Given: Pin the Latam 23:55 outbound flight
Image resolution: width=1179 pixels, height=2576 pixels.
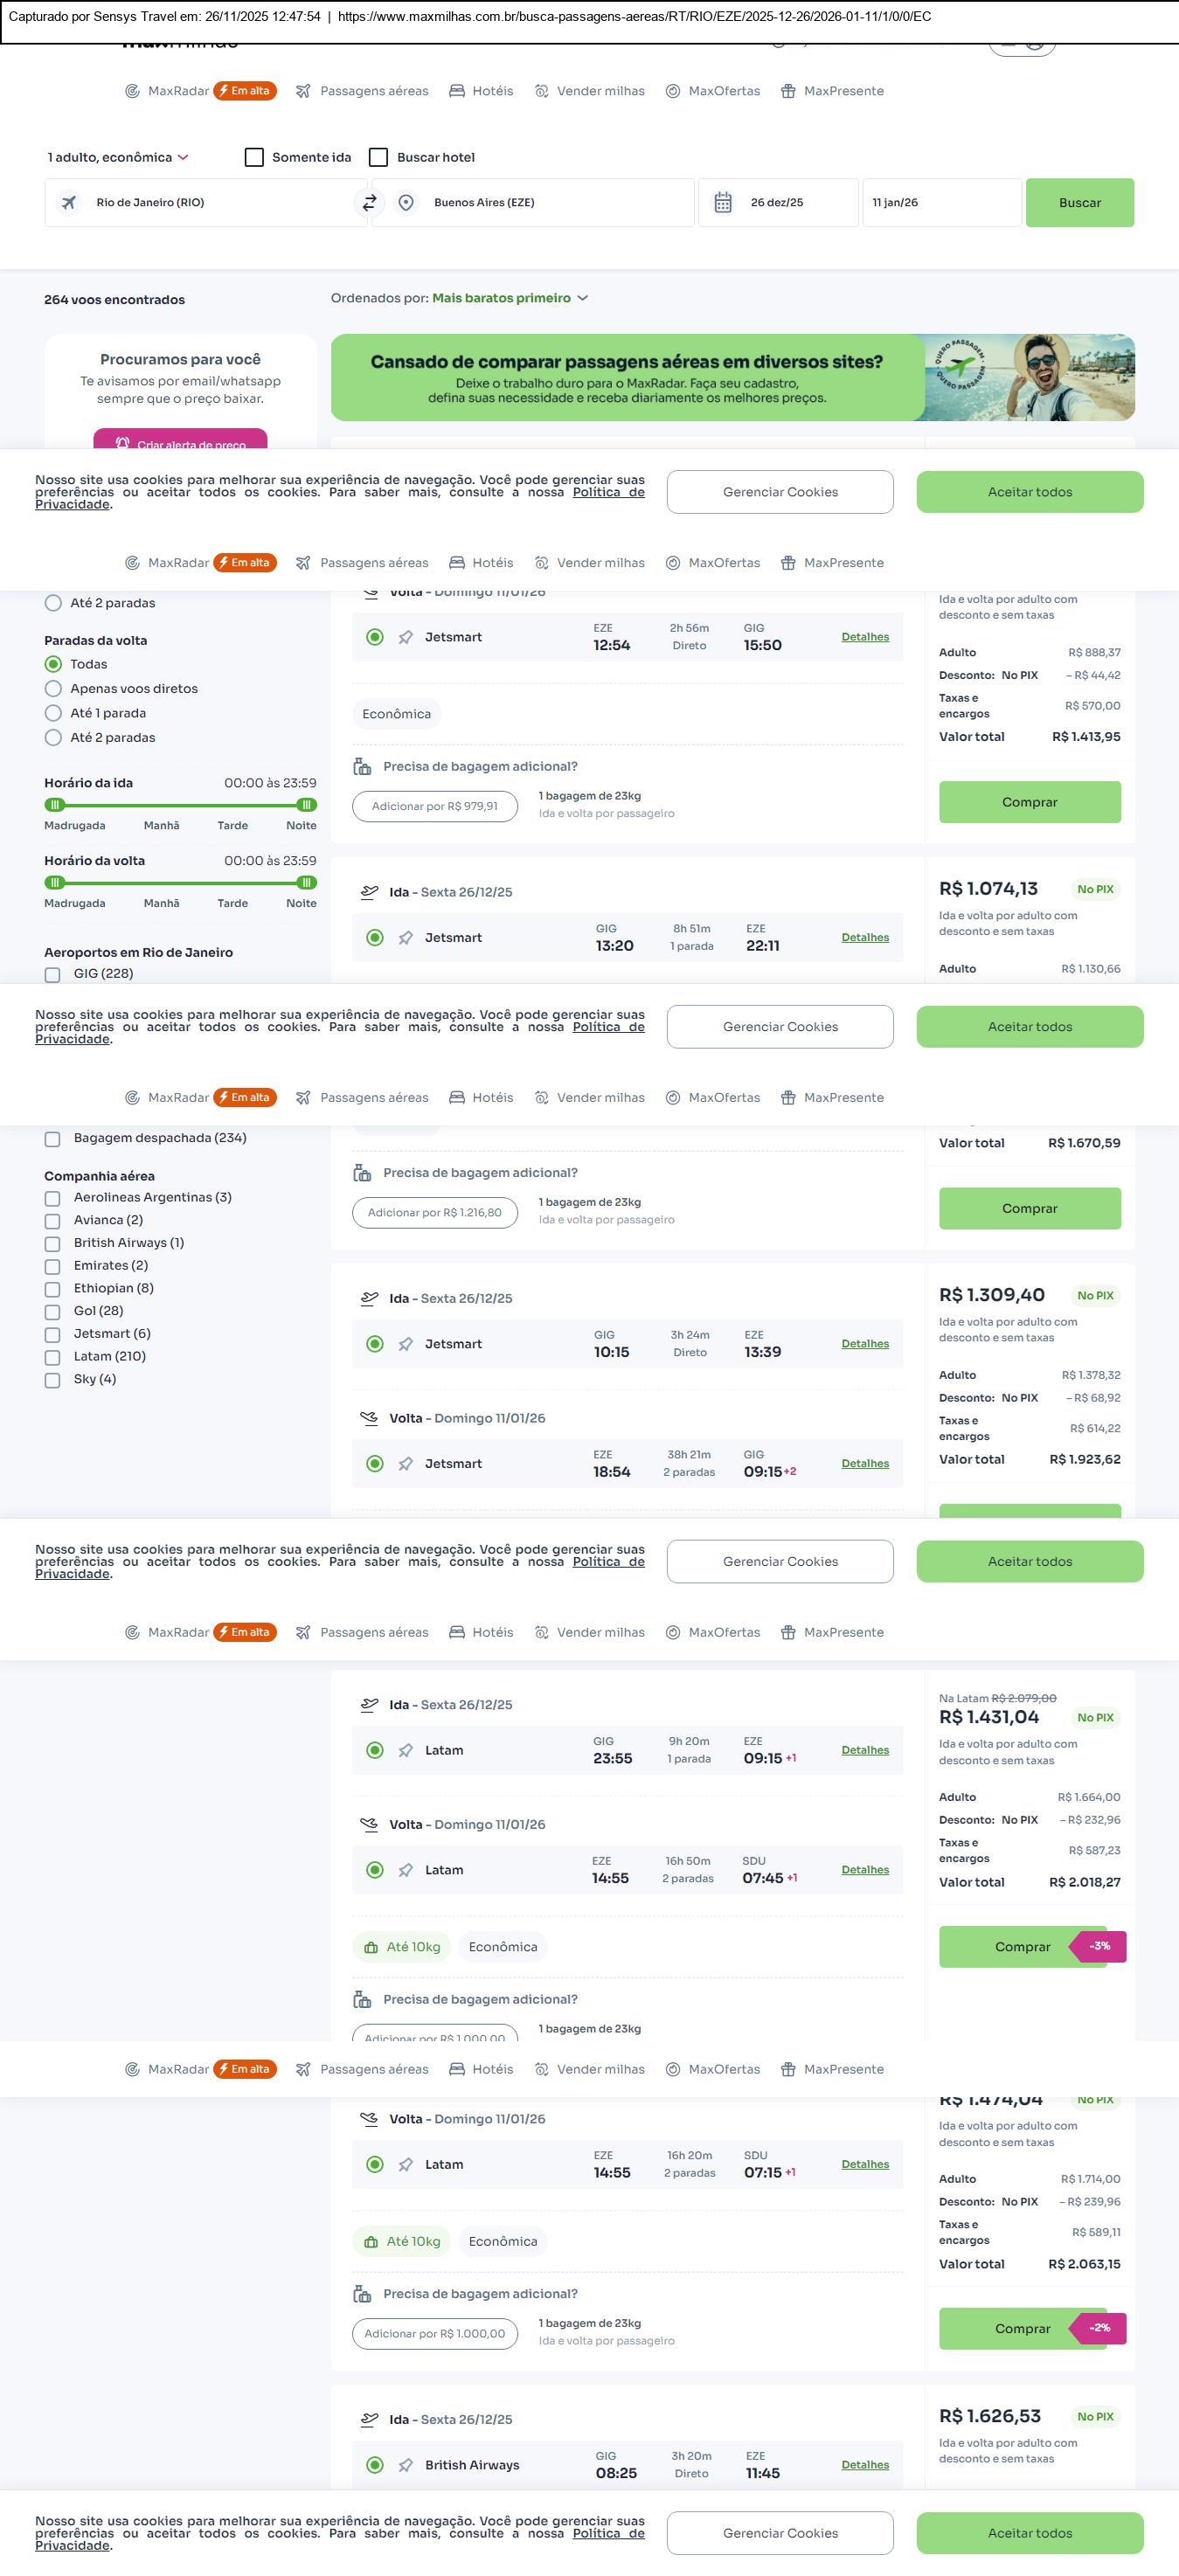Looking at the screenshot, I should coord(406,1750).
